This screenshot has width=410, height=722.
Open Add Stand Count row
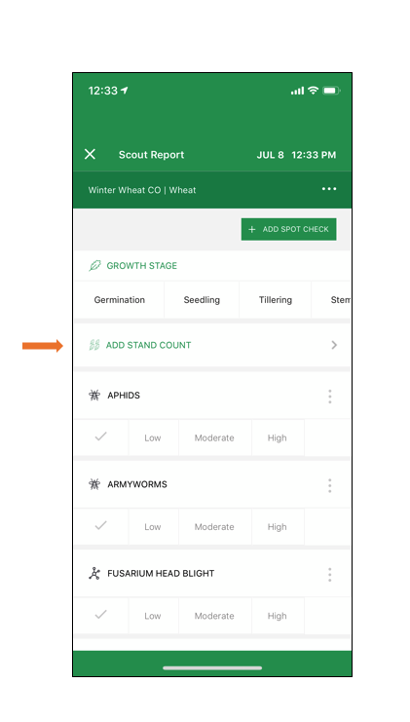(212, 345)
